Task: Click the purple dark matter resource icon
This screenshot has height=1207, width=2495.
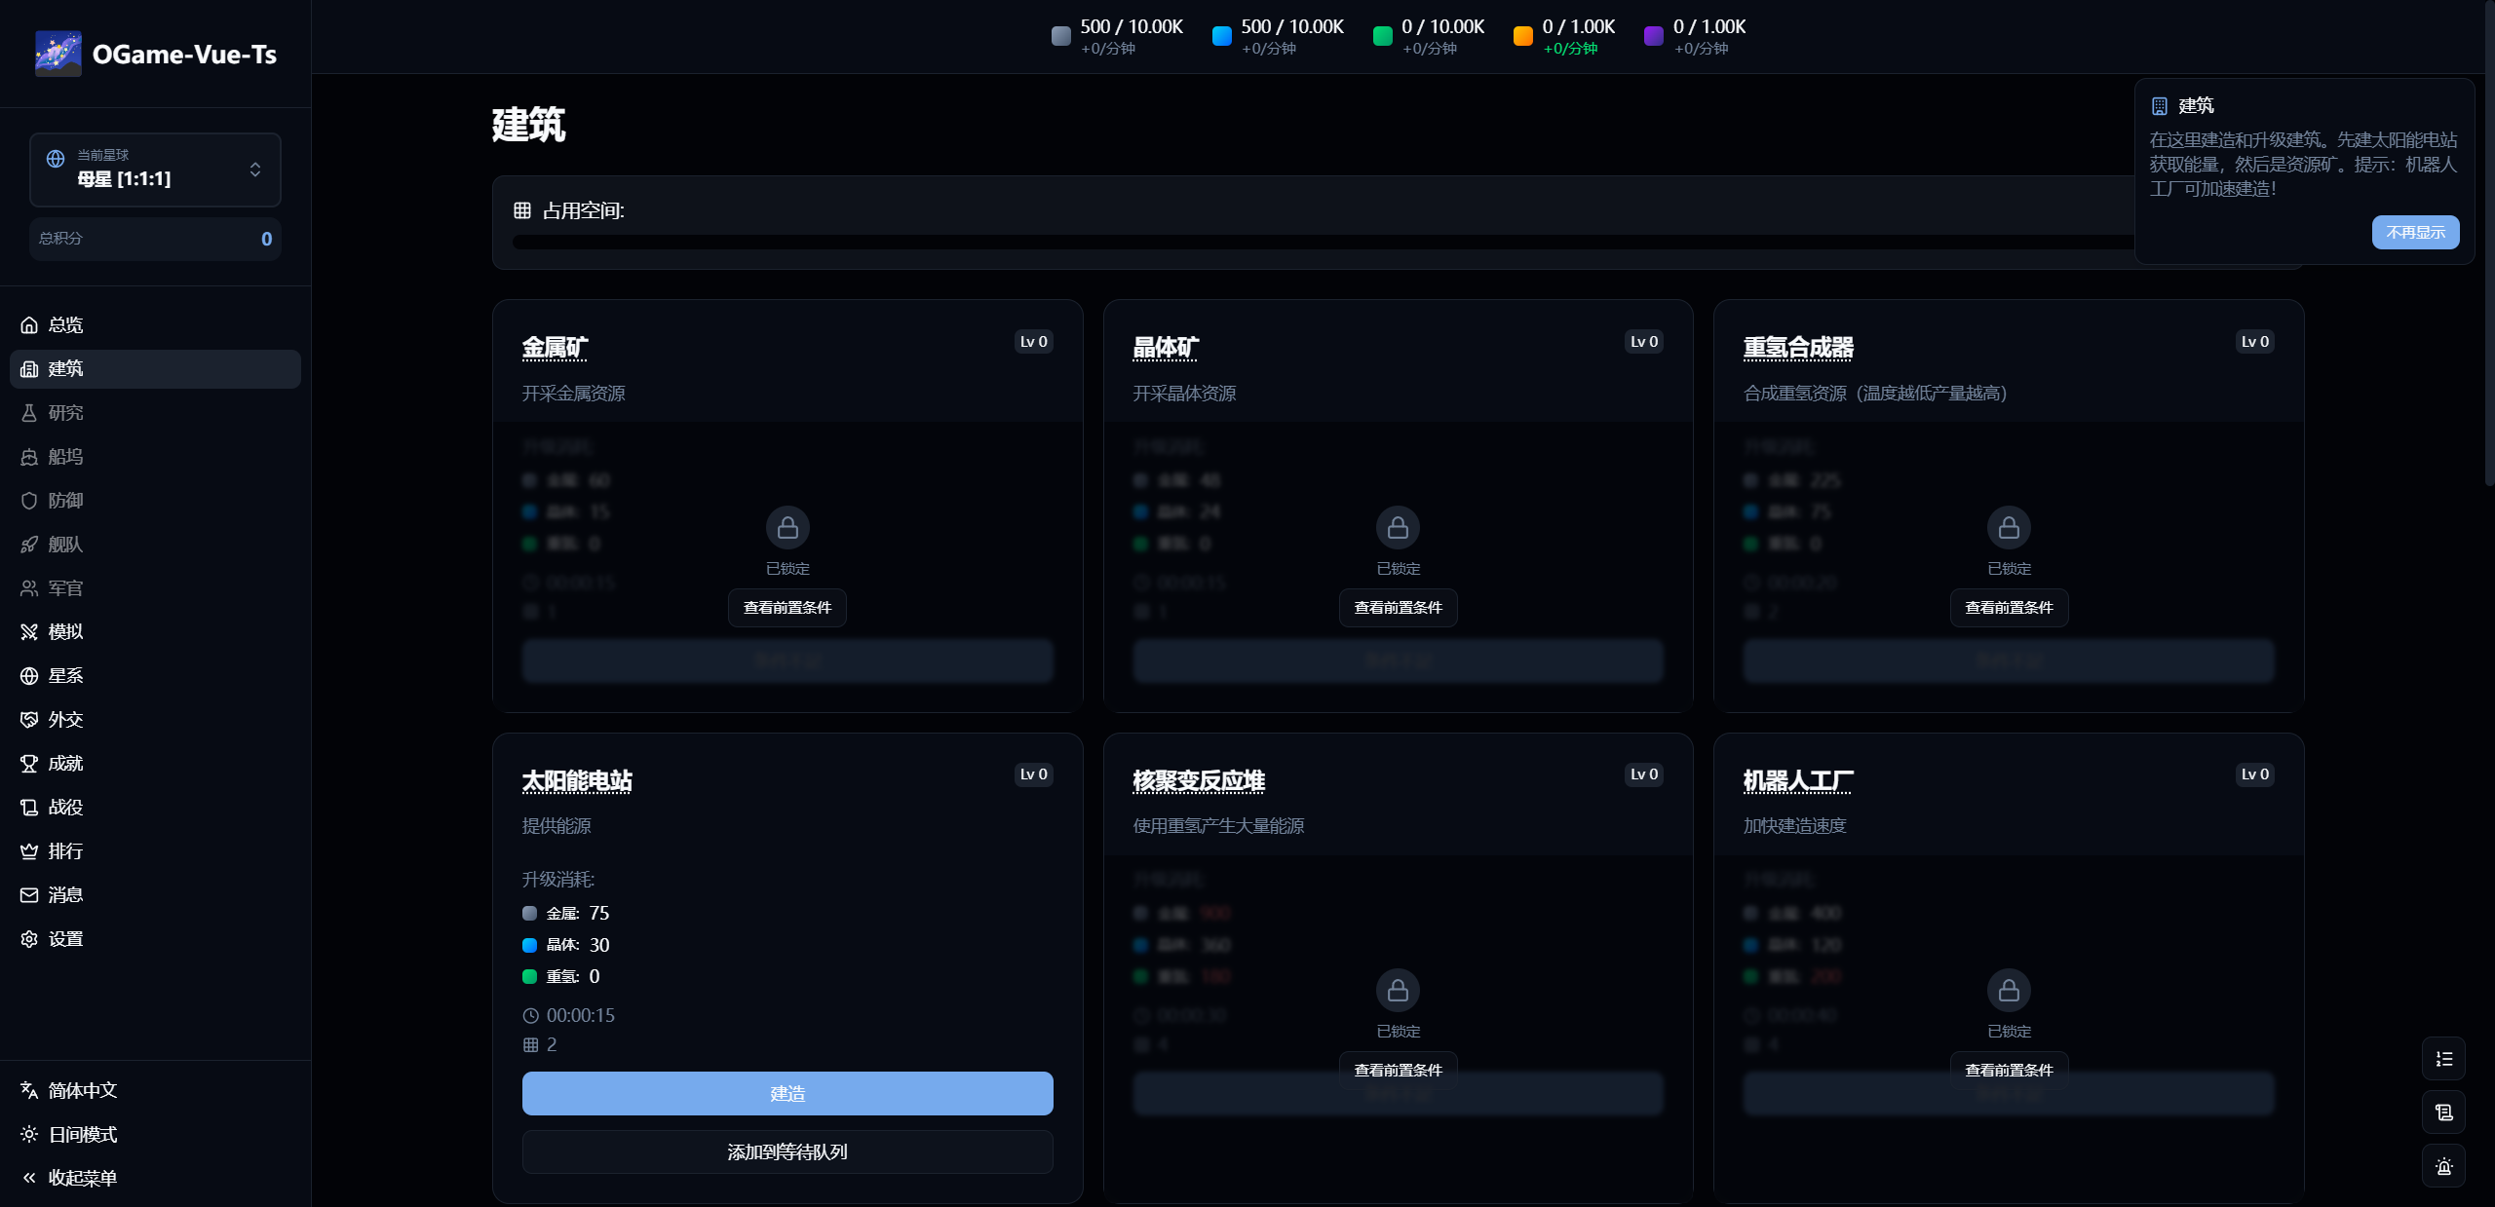Action: 1653,36
